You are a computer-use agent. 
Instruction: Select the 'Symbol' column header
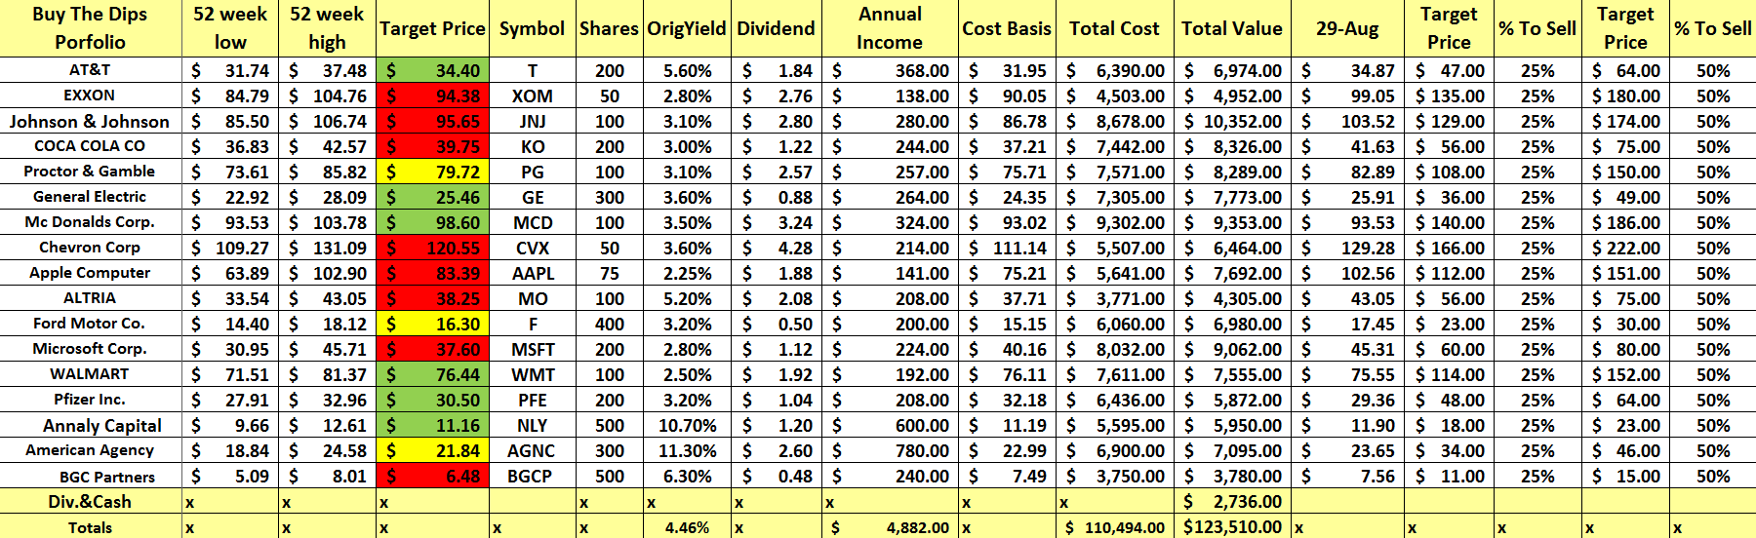pyautogui.click(x=532, y=28)
